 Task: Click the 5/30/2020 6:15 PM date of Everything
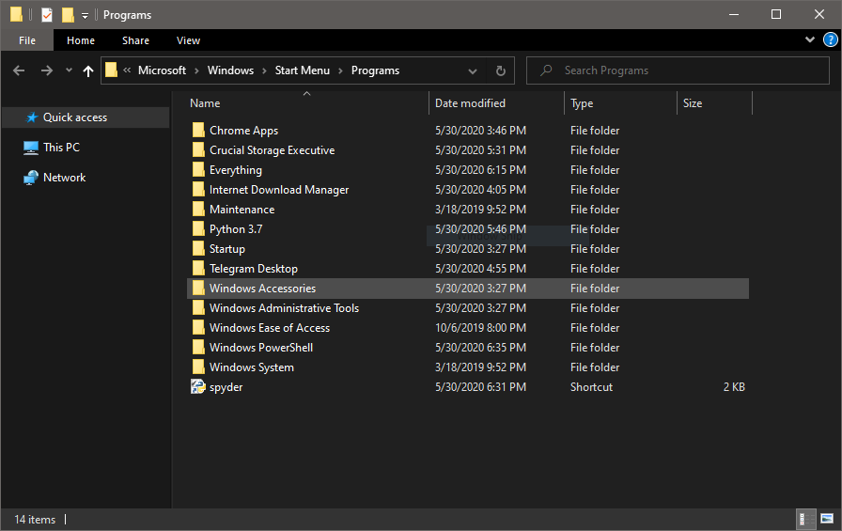click(x=480, y=170)
